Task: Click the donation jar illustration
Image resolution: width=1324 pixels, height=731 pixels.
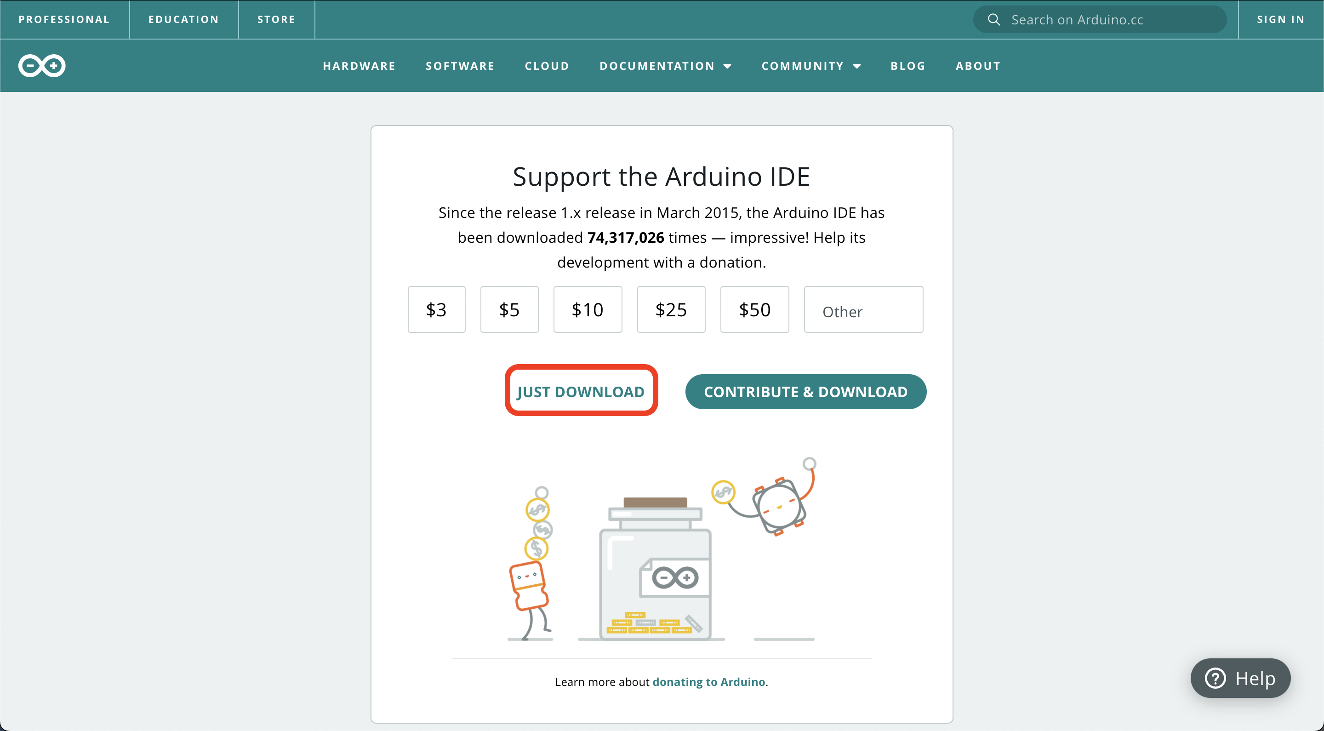Action: pos(655,568)
